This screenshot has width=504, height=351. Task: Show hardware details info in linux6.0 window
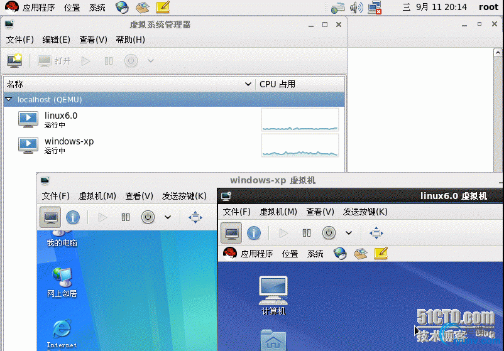pos(254,233)
